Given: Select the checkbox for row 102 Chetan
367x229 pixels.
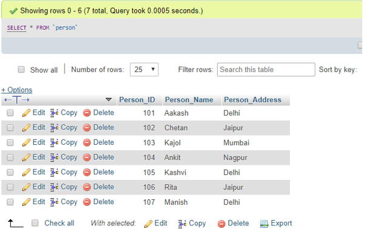Looking at the screenshot, I should (10, 128).
